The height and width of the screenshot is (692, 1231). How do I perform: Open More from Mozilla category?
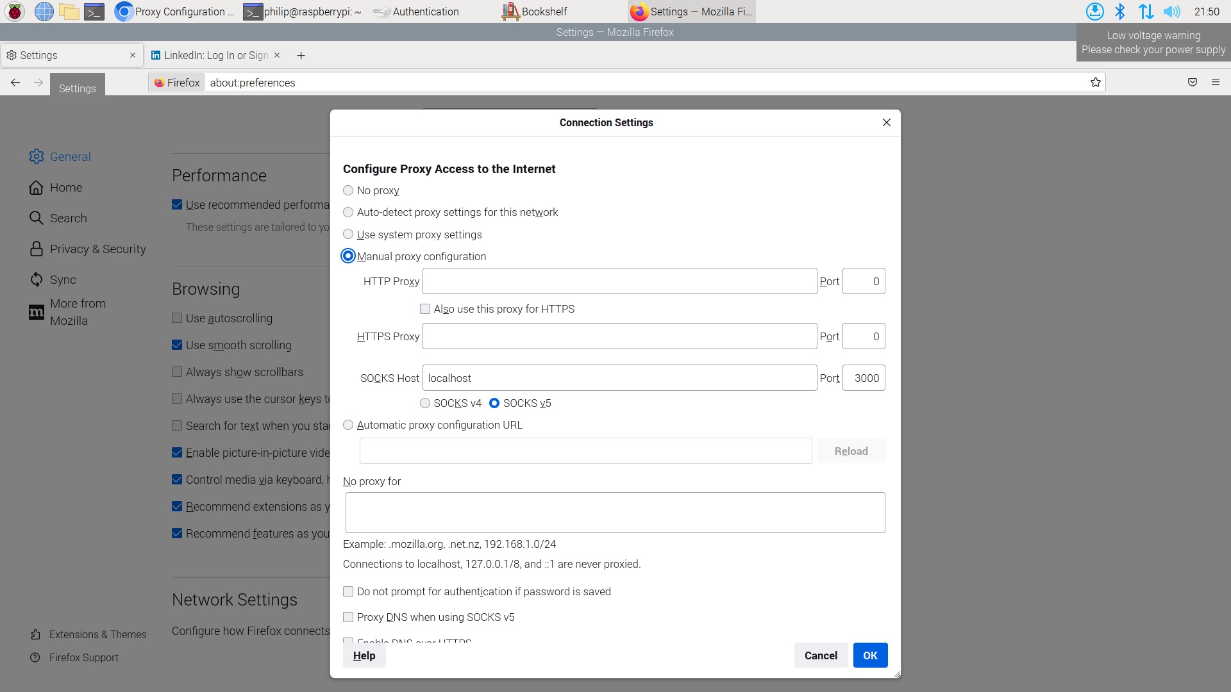[67, 312]
